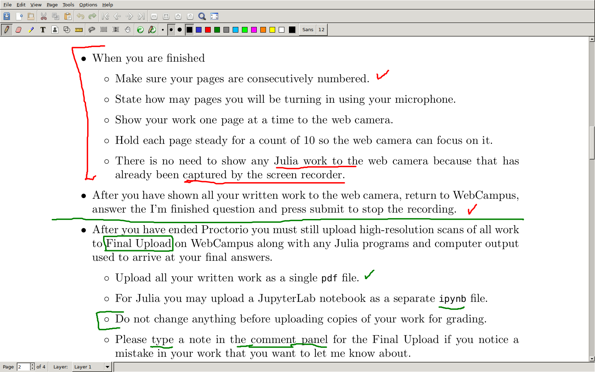Choose the red color swatch
Image resolution: width=595 pixels, height=372 pixels.
[x=208, y=30]
